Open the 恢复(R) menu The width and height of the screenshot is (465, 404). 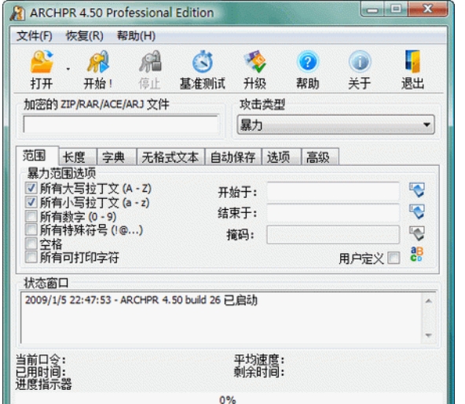(85, 36)
